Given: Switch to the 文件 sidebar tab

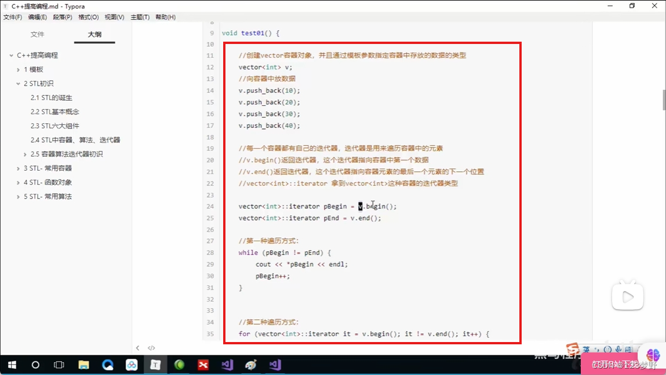Looking at the screenshot, I should coord(37,34).
